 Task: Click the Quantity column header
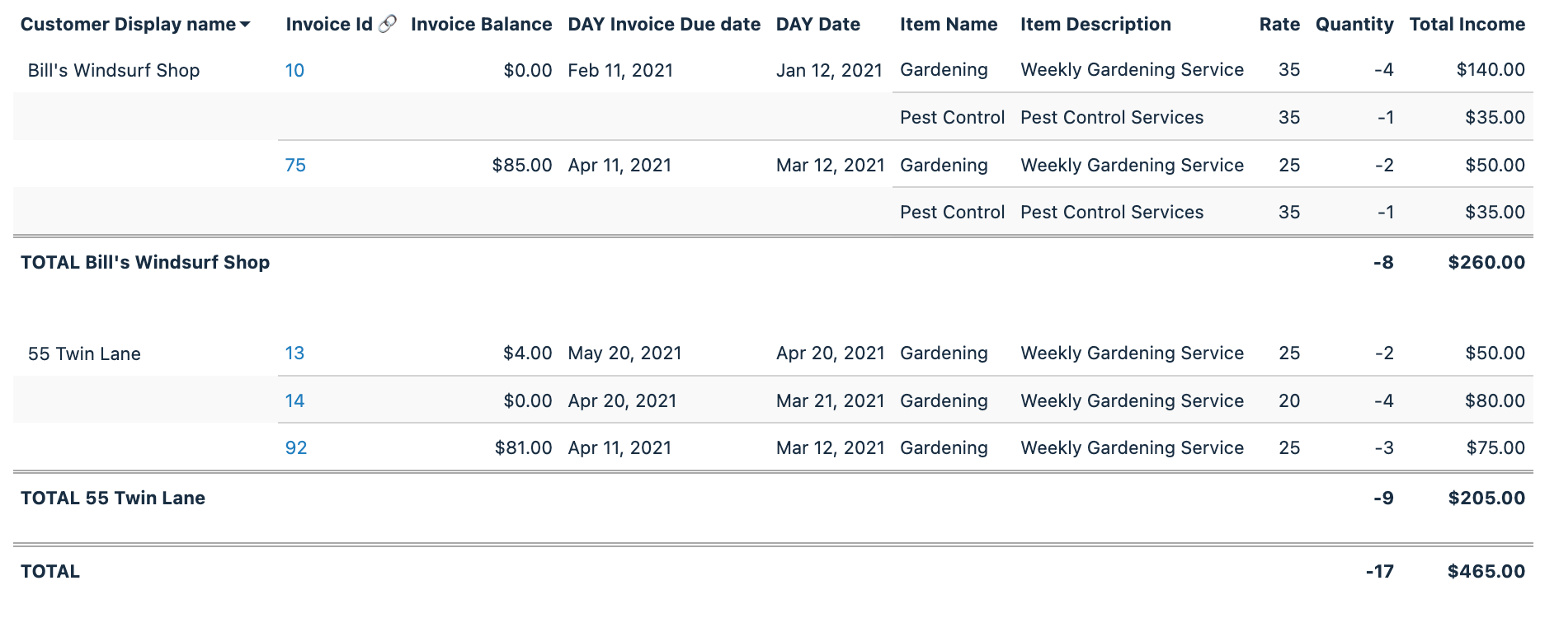[1354, 25]
